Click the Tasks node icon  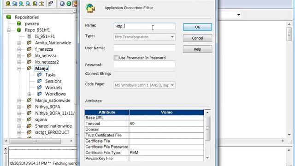[39, 75]
